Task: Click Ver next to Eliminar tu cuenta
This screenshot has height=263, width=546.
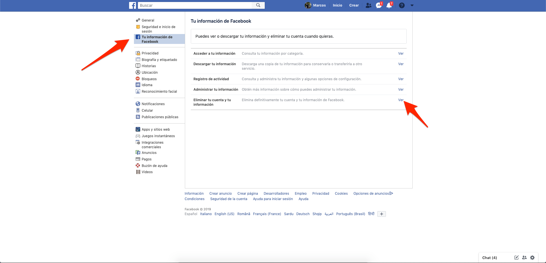Action: pos(401,100)
